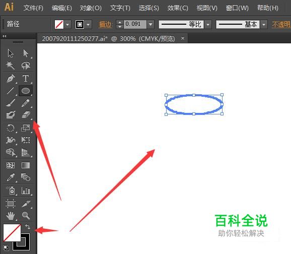
Task: Click the control bar fill swatch
Action: click(x=59, y=24)
